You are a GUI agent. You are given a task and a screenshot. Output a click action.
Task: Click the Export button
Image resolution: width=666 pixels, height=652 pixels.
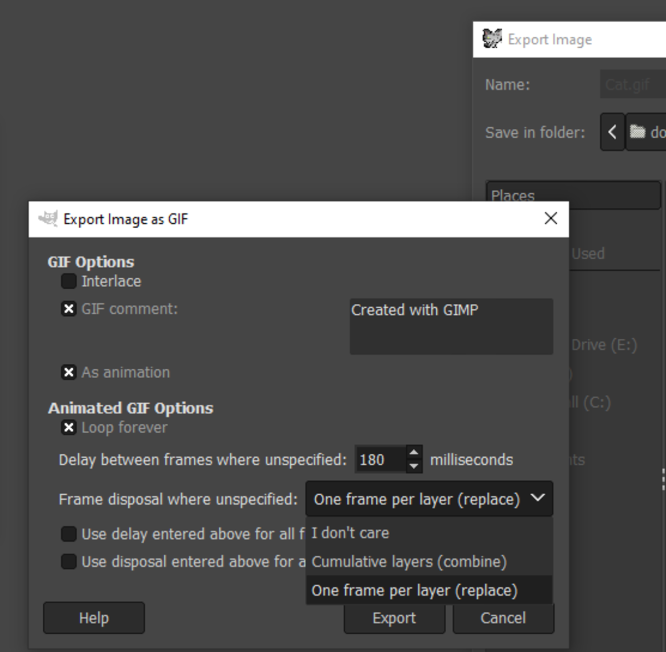tap(394, 618)
